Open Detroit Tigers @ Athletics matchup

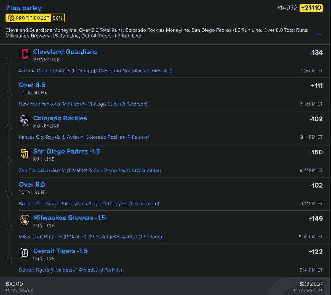click(x=70, y=270)
